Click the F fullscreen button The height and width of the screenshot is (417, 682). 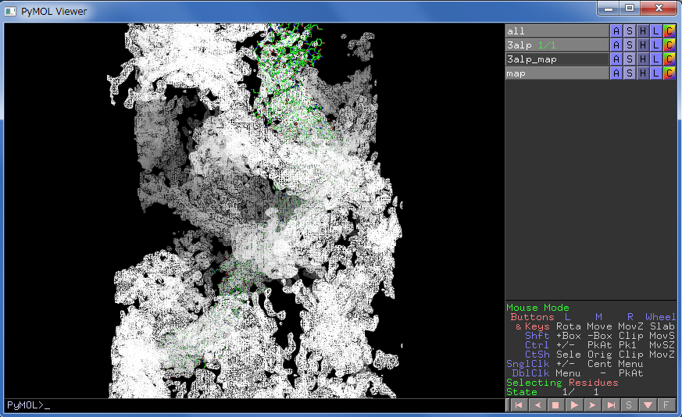pyautogui.click(x=666, y=405)
